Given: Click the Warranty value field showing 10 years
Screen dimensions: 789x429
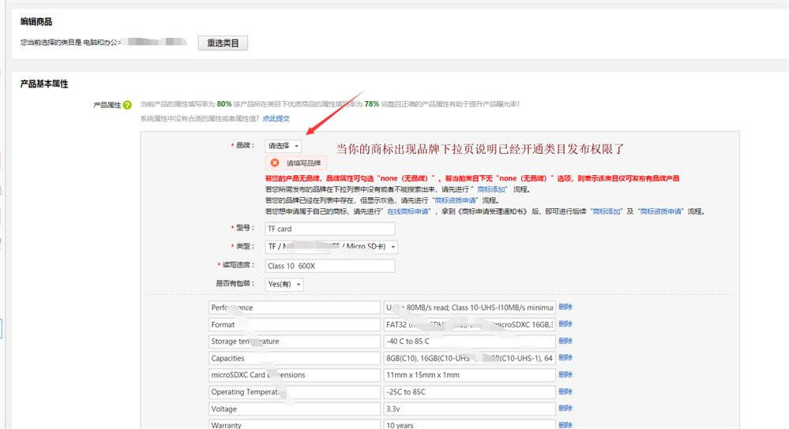Looking at the screenshot, I should click(468, 424).
